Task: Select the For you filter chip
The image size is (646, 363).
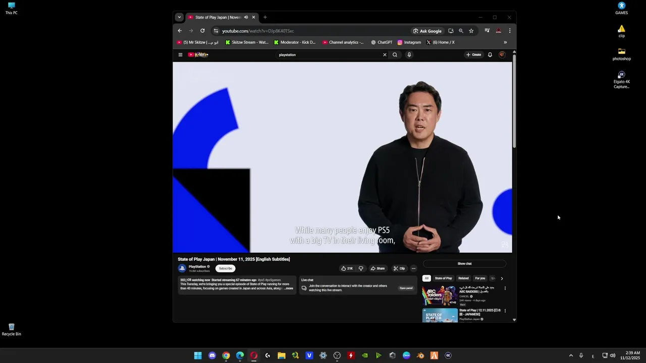Action: (x=480, y=278)
